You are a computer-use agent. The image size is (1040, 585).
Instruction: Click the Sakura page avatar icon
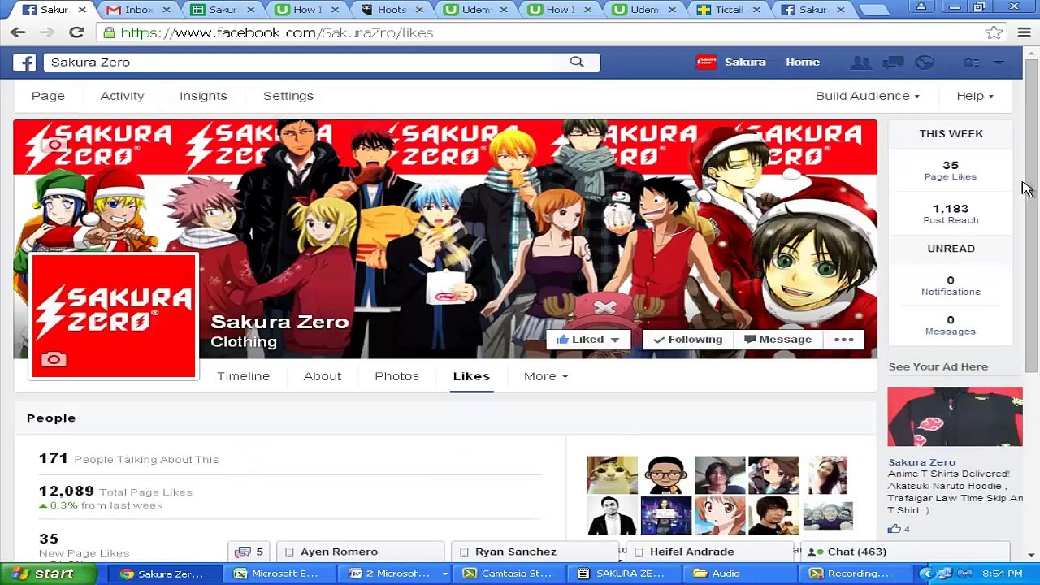[x=706, y=63]
